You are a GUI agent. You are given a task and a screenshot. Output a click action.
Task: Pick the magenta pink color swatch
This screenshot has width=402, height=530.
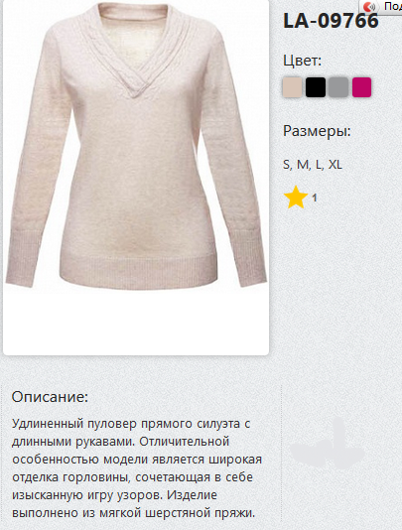point(361,87)
